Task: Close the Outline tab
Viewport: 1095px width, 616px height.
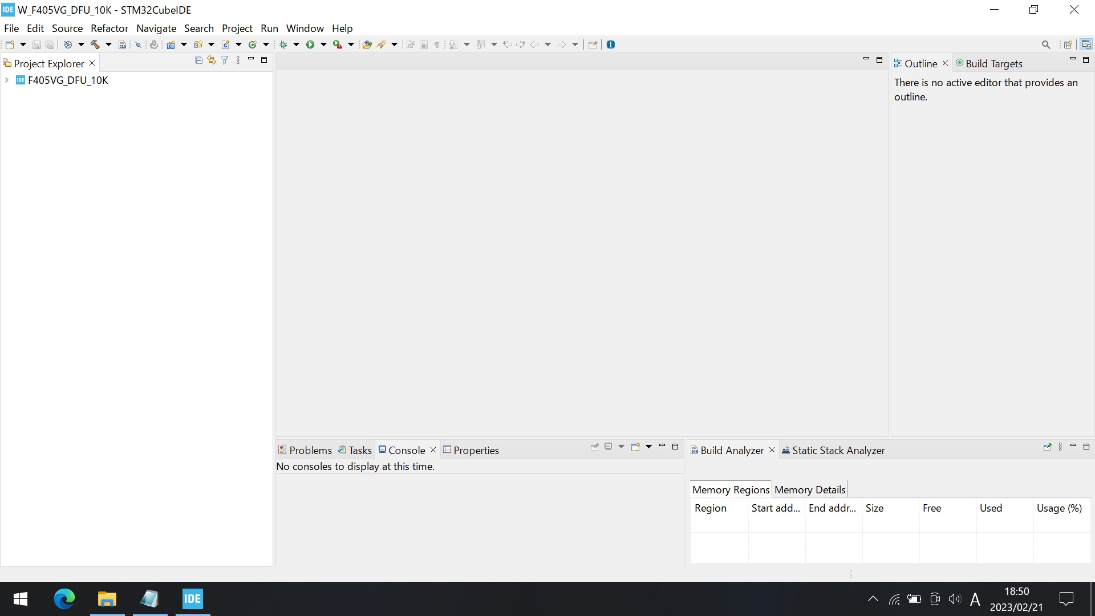Action: tap(945, 63)
